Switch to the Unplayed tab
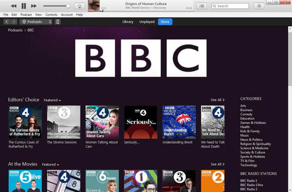Screen dimensions: 292x192 pos(147,21)
